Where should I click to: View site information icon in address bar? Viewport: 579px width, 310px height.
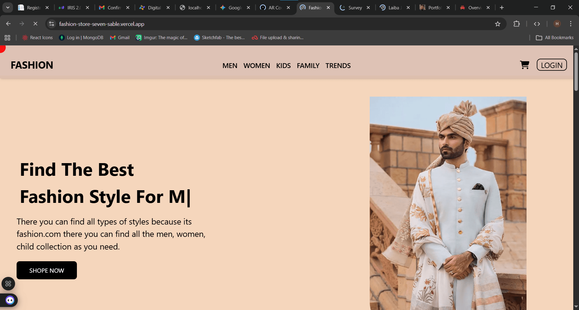52,24
